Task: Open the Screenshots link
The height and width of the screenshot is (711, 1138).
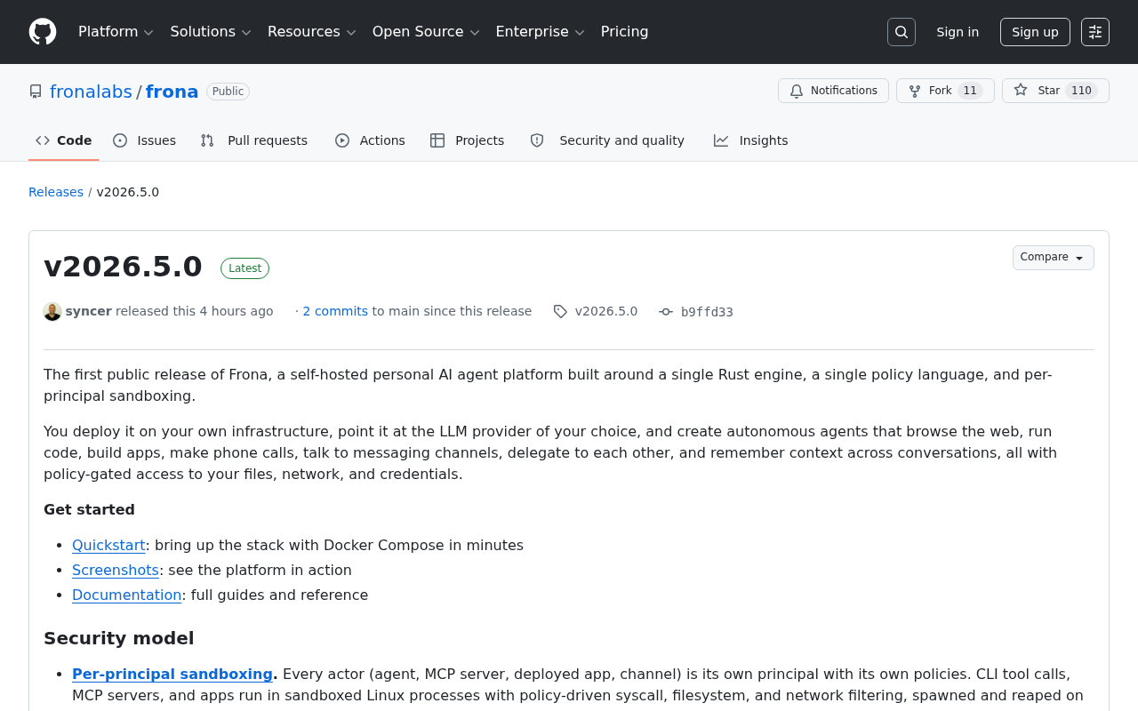Action: [x=116, y=570]
